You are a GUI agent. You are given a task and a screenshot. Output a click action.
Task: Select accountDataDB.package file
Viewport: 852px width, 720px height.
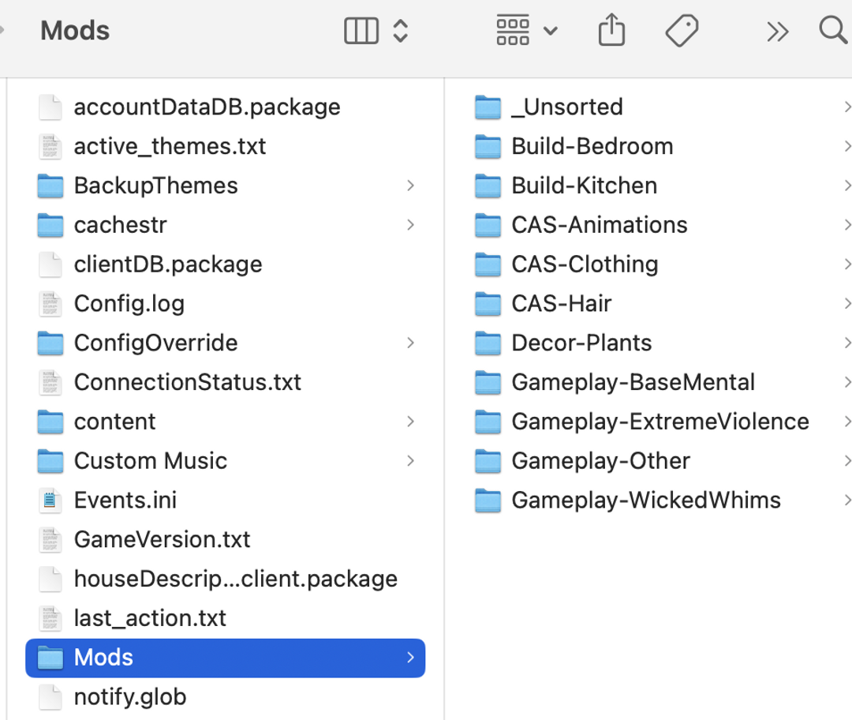point(207,107)
